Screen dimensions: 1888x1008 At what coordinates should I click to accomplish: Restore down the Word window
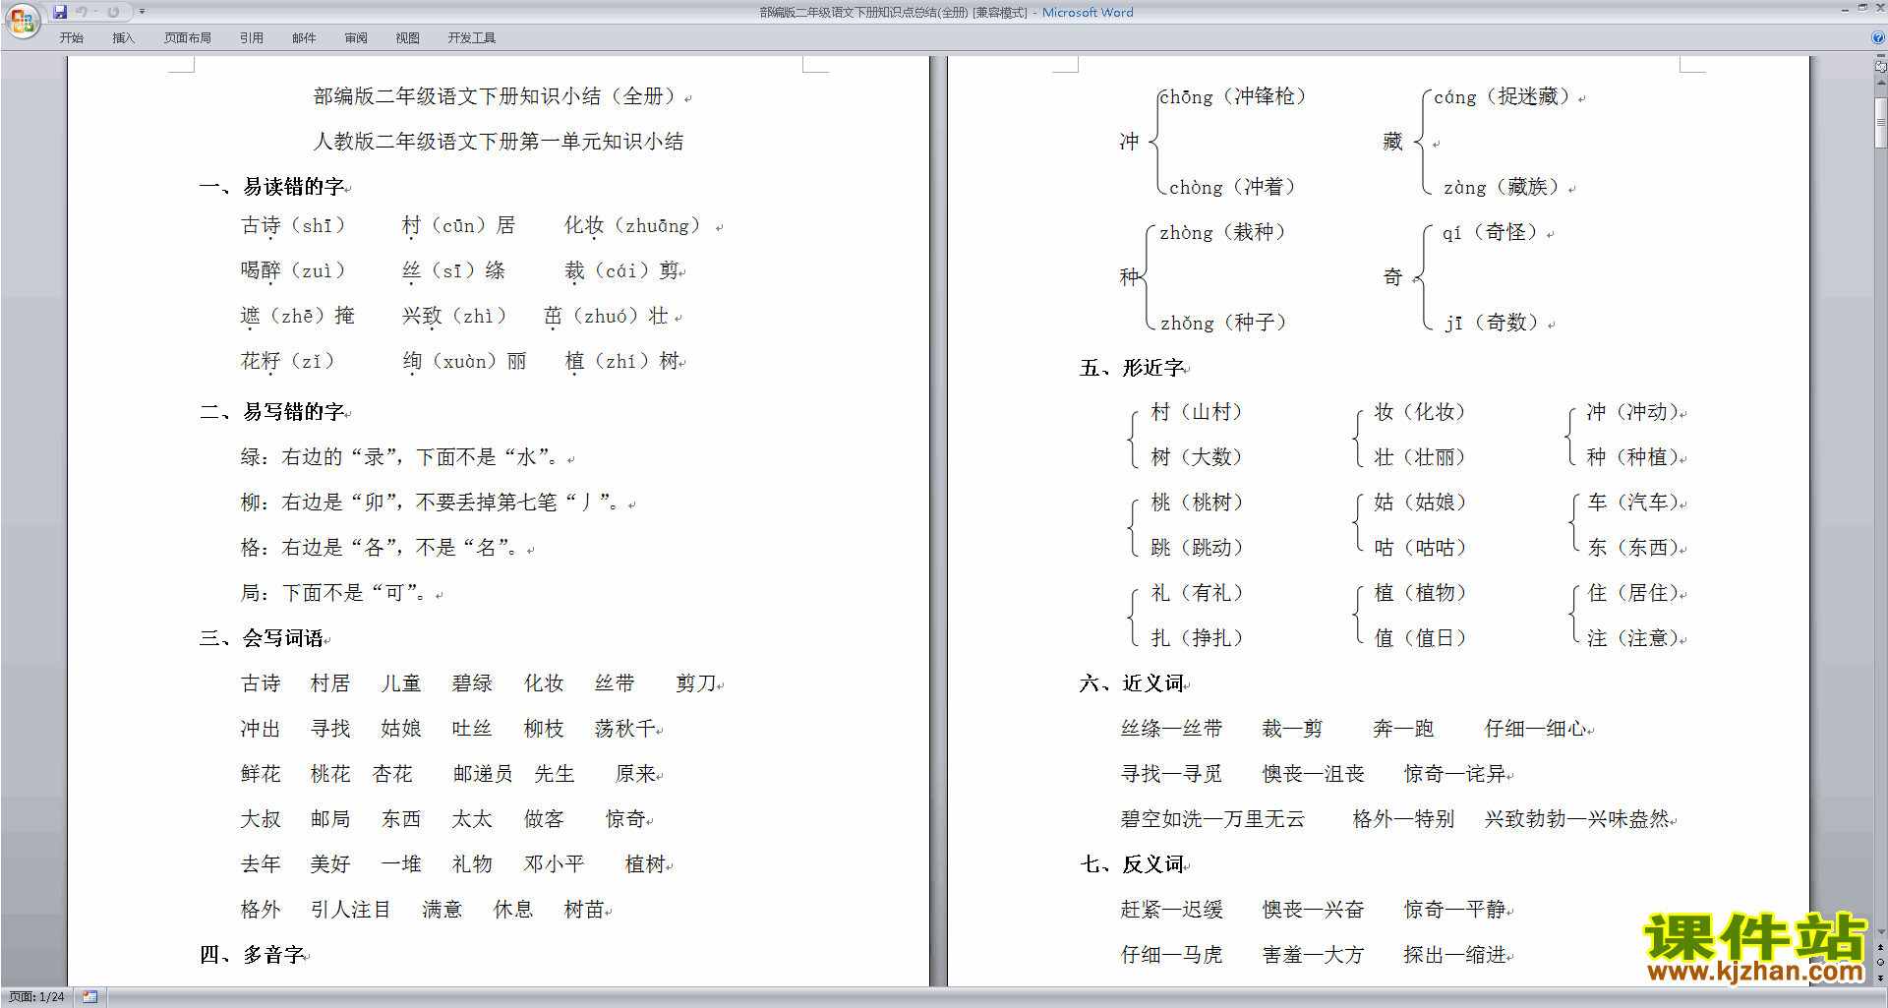click(1862, 8)
